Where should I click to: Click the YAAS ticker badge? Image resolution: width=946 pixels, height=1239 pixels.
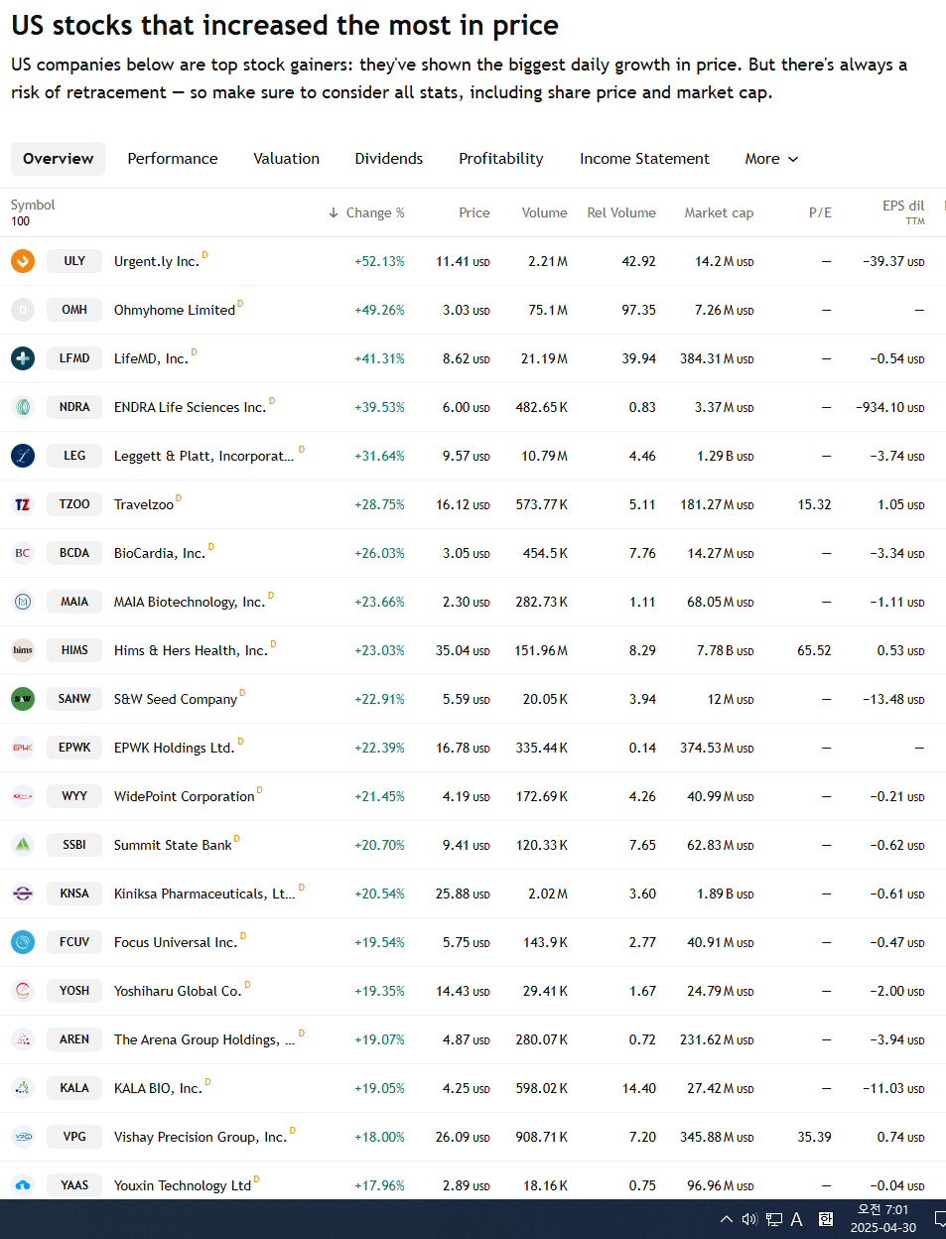74,1185
